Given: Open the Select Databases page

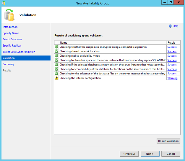Looking at the screenshot, I should 12,39.
